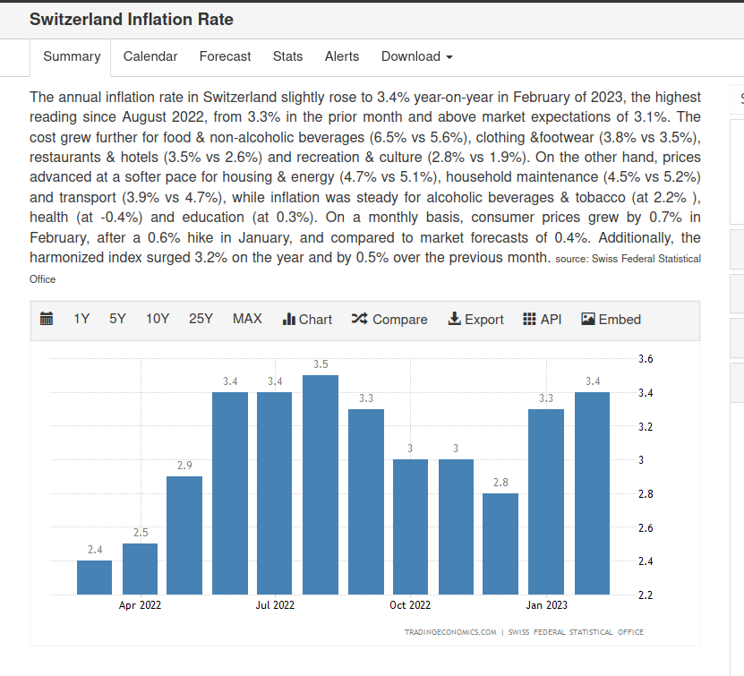Image resolution: width=744 pixels, height=676 pixels.
Task: Click the 2.5 bar above Apr 2022
Action: point(140,569)
